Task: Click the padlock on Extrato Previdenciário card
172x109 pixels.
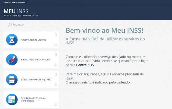Action: 56,74
